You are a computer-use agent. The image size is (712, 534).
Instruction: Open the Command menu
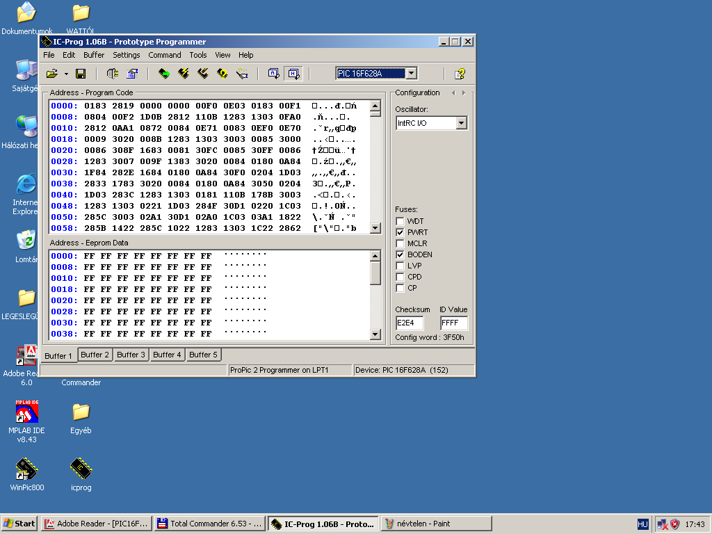(x=165, y=55)
